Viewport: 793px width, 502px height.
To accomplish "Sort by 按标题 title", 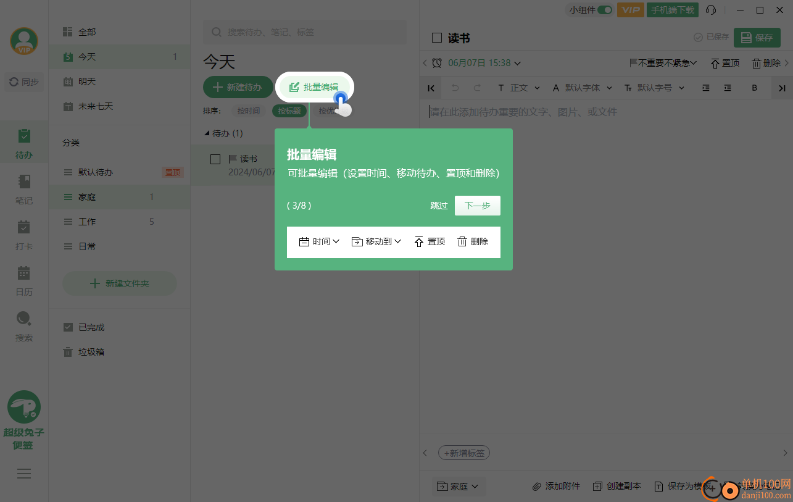I will tap(289, 111).
